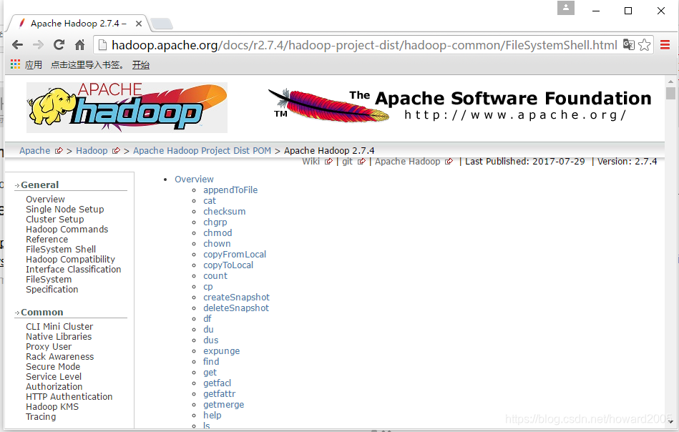This screenshot has width=679, height=432.
Task: Click the scrollbar down arrow
Action: (x=671, y=421)
